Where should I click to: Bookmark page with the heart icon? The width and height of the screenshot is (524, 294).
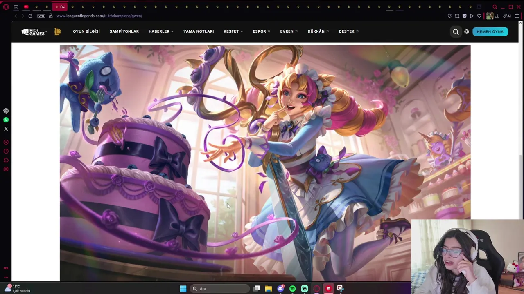coord(479,16)
